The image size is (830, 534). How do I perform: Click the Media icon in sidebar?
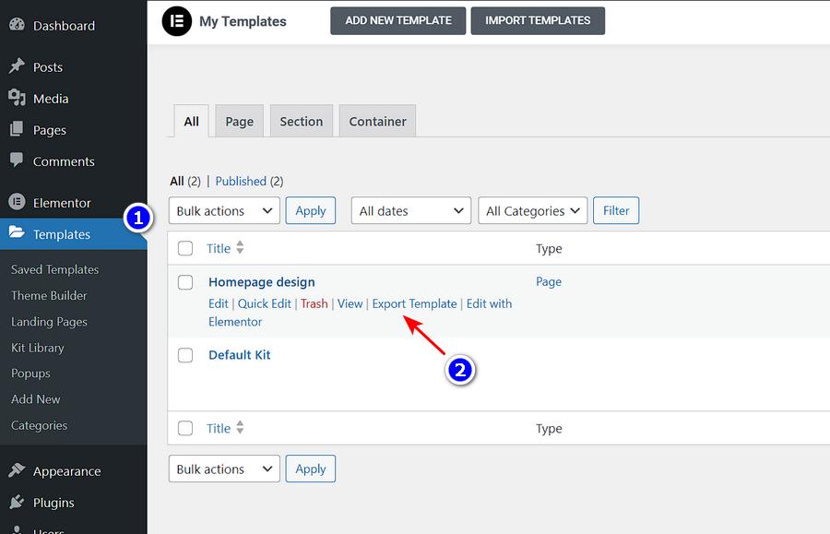tap(17, 98)
